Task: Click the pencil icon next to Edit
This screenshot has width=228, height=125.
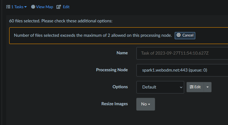Action: (59, 7)
